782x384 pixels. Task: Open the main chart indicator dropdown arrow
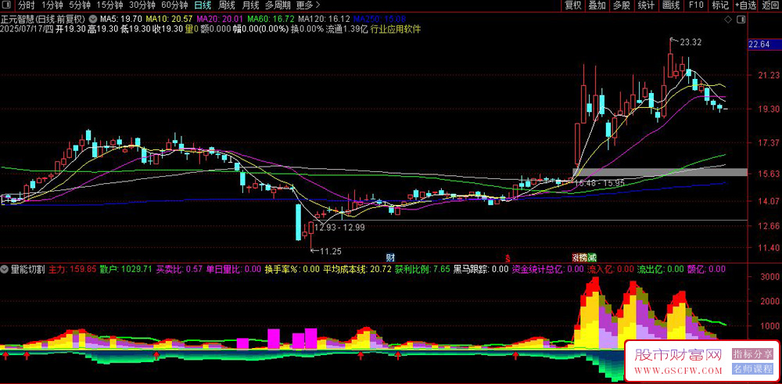click(x=92, y=19)
